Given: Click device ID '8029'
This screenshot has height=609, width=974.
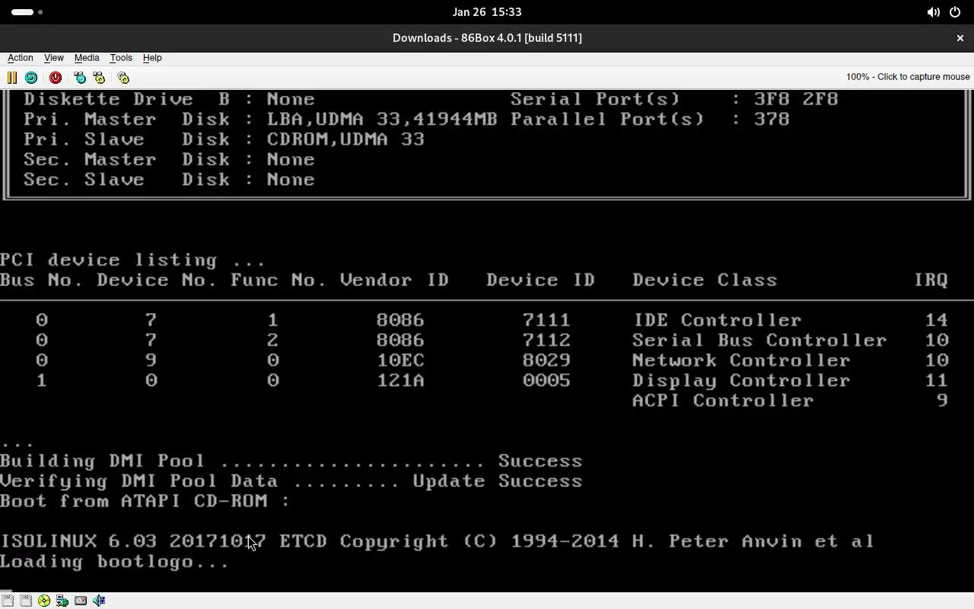Looking at the screenshot, I should point(546,360).
